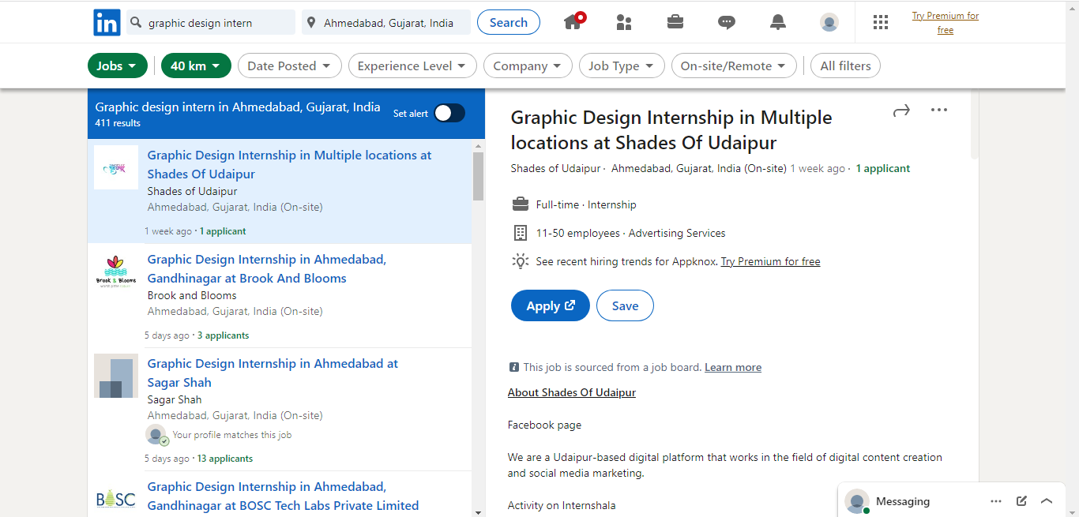
Task: Click '13 applicants' under Sagar Shah
Action: [x=225, y=459]
